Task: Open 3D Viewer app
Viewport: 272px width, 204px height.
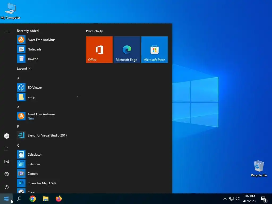Action: 48,88
